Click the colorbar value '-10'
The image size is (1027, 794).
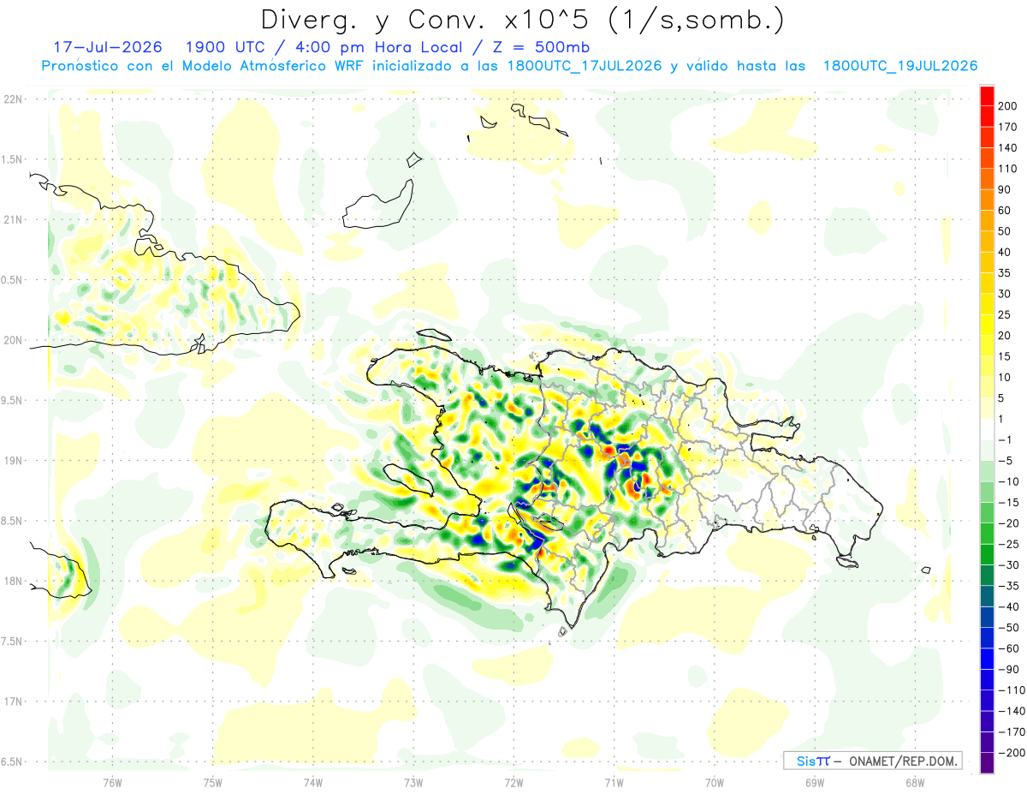point(1008,481)
